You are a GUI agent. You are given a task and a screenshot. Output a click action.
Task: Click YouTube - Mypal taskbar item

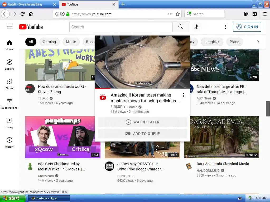point(49,198)
